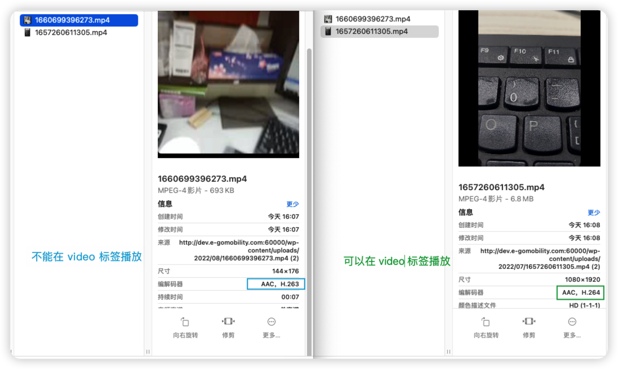Viewport: 618px width, 369px height.
Task: Click the 编解码器 label in left window
Action: tap(170, 284)
